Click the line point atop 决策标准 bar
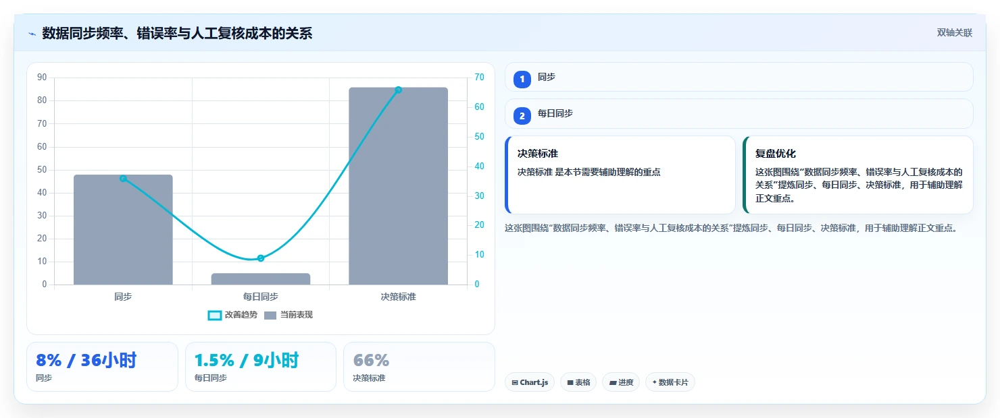The width and height of the screenshot is (1000, 418). tap(398, 90)
